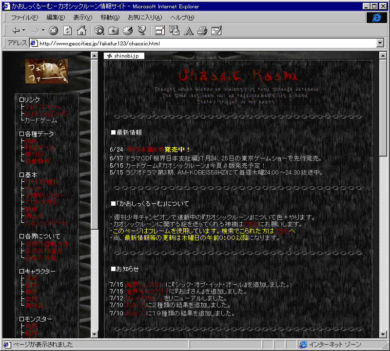This screenshot has width=390, height=351.
Task: Open the おみくじ link with 19種類 entry
Action: 136,313
